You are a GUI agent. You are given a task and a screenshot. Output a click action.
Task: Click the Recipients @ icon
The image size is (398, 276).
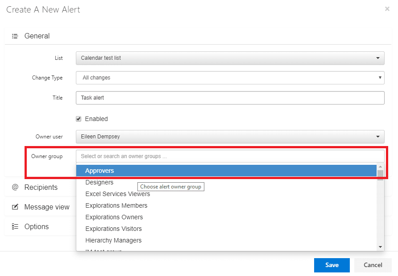click(15, 187)
